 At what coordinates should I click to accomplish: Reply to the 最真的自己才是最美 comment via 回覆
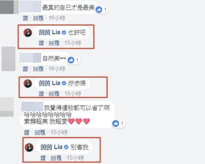coord(38,18)
